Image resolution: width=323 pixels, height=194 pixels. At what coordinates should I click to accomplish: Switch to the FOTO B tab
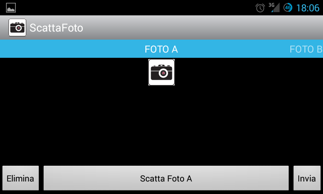[x=306, y=49]
